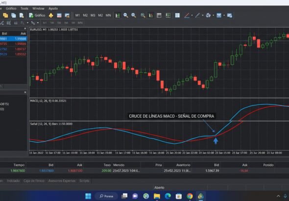Switch to the Asesores Expertos tab
Image resolution: width=289 pixels, height=201 pixels.
pos(62,181)
